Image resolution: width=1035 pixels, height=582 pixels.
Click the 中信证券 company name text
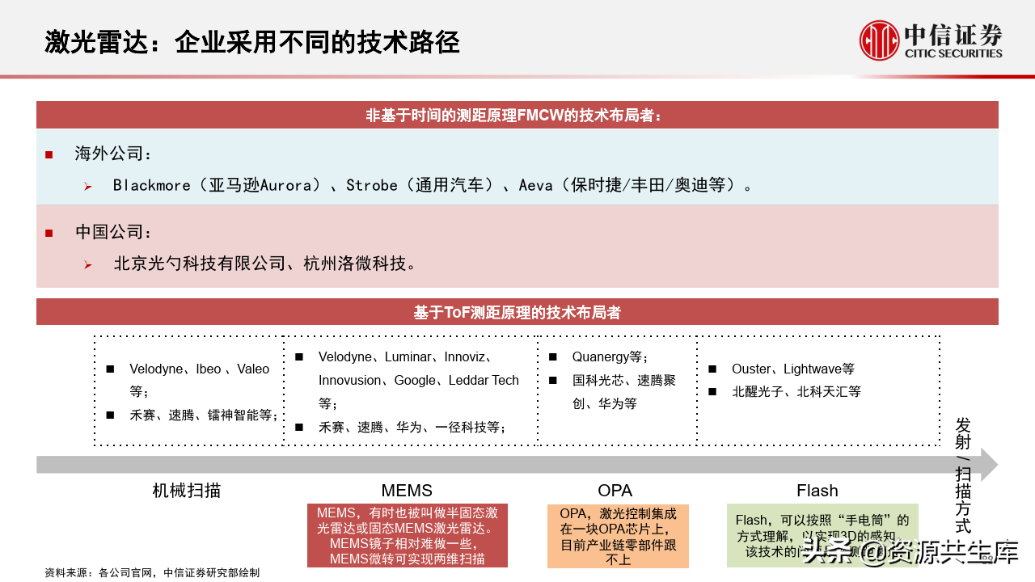point(953,35)
